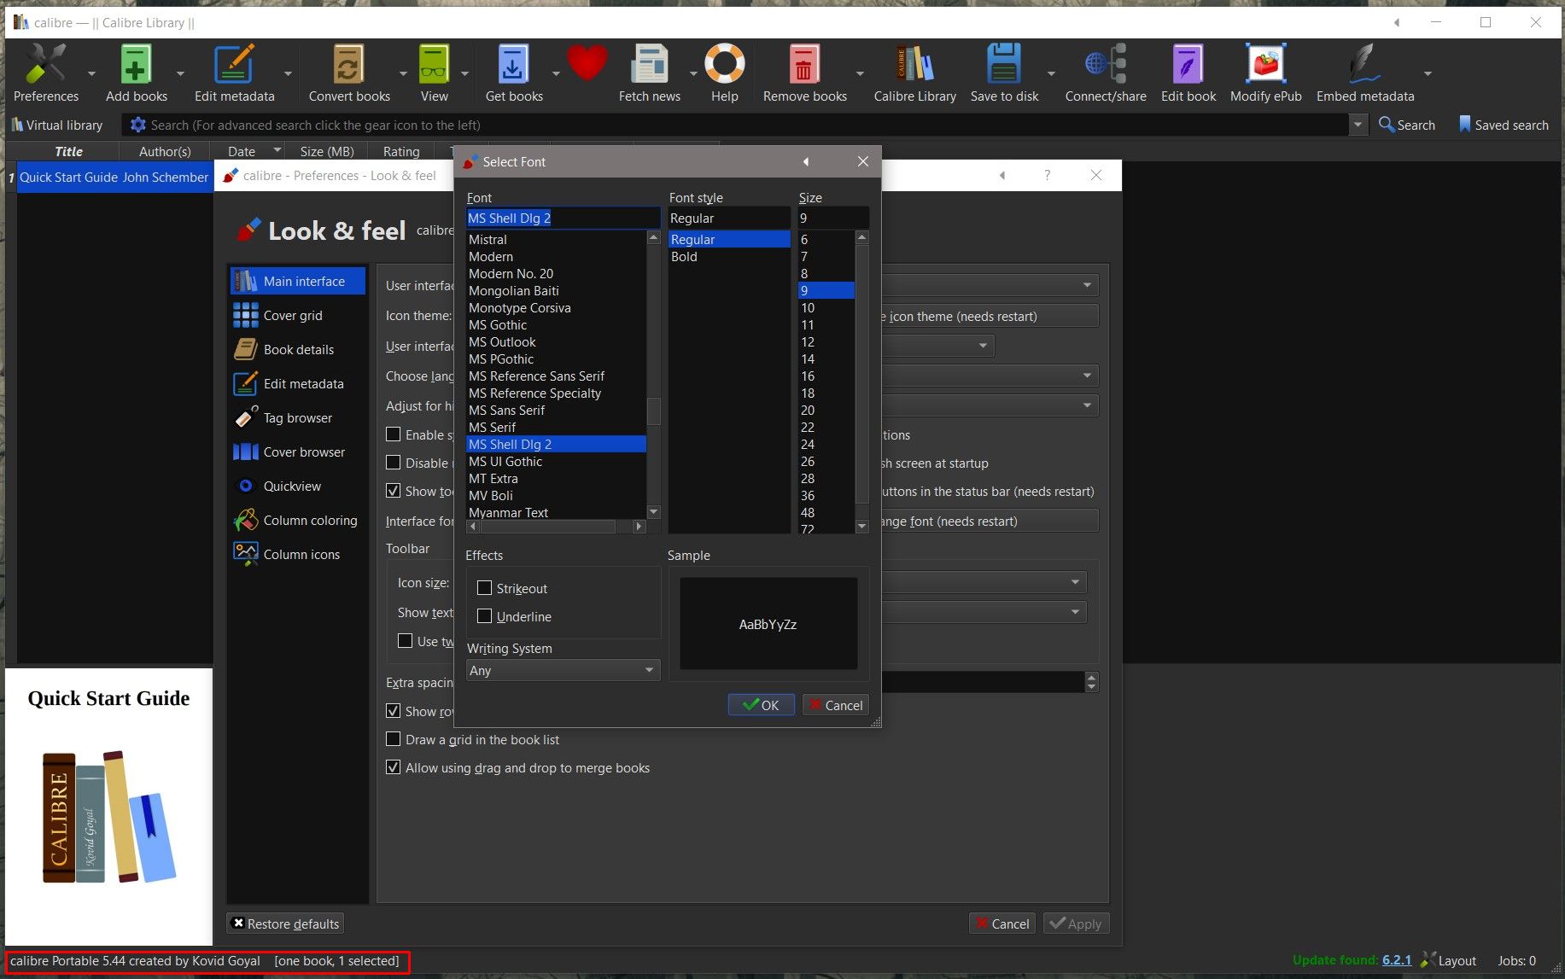1565x979 pixels.
Task: Toggle the 'Enable s...' checkbox in preferences
Action: 393,434
